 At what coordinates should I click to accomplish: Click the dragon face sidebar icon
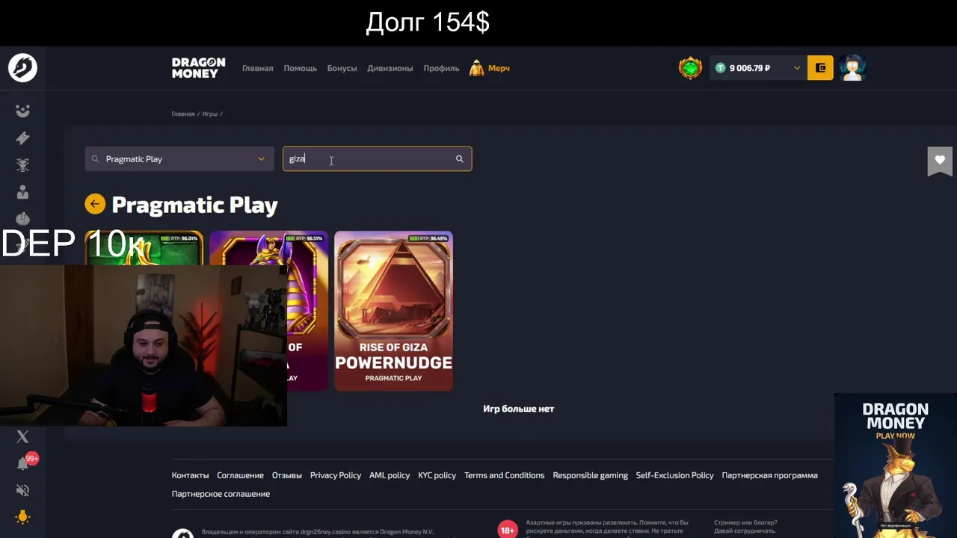(x=22, y=165)
